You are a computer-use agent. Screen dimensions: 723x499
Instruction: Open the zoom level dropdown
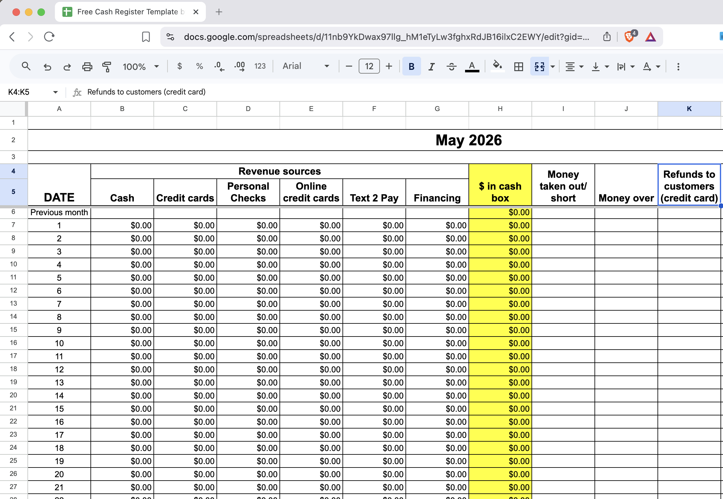point(140,67)
